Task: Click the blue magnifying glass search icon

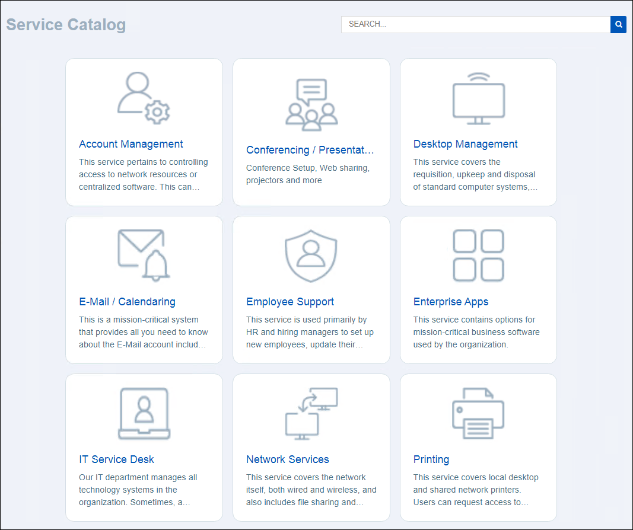Action: pyautogui.click(x=618, y=24)
